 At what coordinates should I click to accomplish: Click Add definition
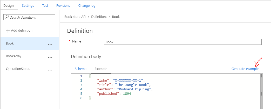(22, 31)
